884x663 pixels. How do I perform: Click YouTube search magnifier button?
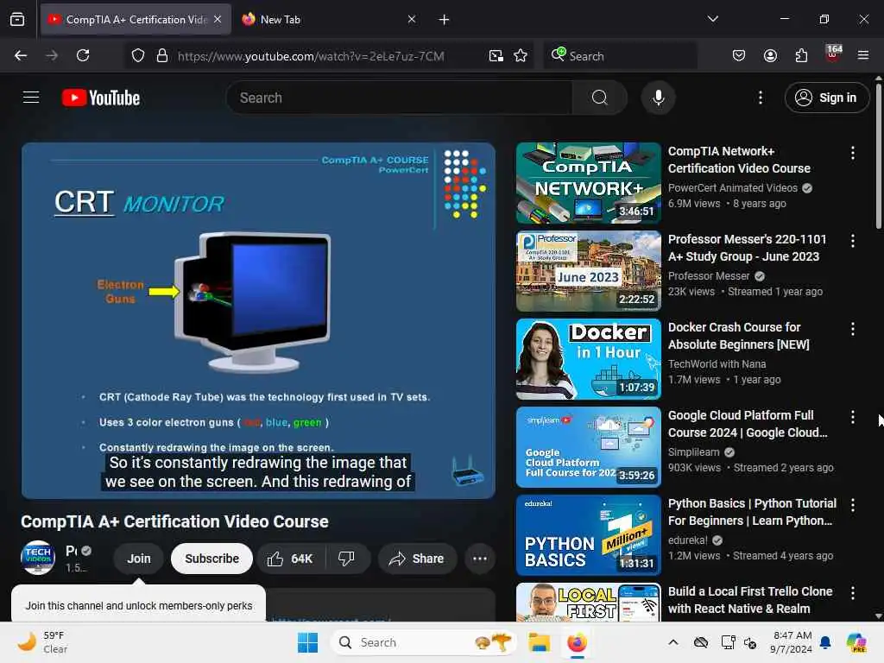click(x=600, y=98)
